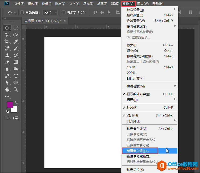Close the 未标题-1 document tab
The height and width of the screenshot is (173, 200).
point(65,21)
